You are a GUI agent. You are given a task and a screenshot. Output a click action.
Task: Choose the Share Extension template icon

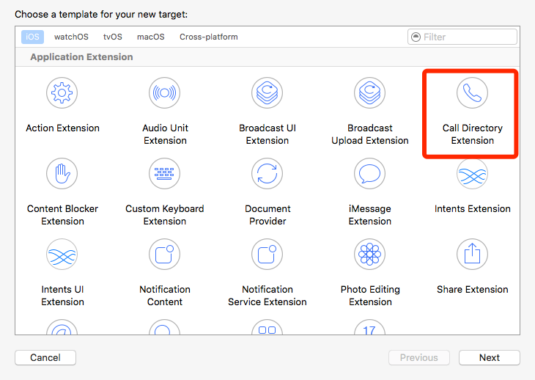point(473,255)
